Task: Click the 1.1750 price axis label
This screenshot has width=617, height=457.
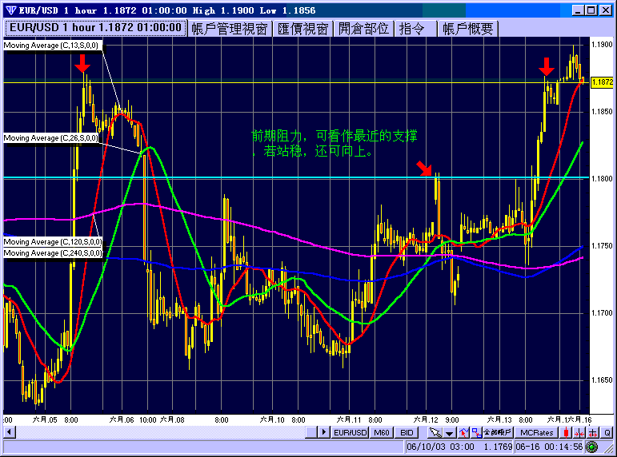Action: pyautogui.click(x=602, y=246)
